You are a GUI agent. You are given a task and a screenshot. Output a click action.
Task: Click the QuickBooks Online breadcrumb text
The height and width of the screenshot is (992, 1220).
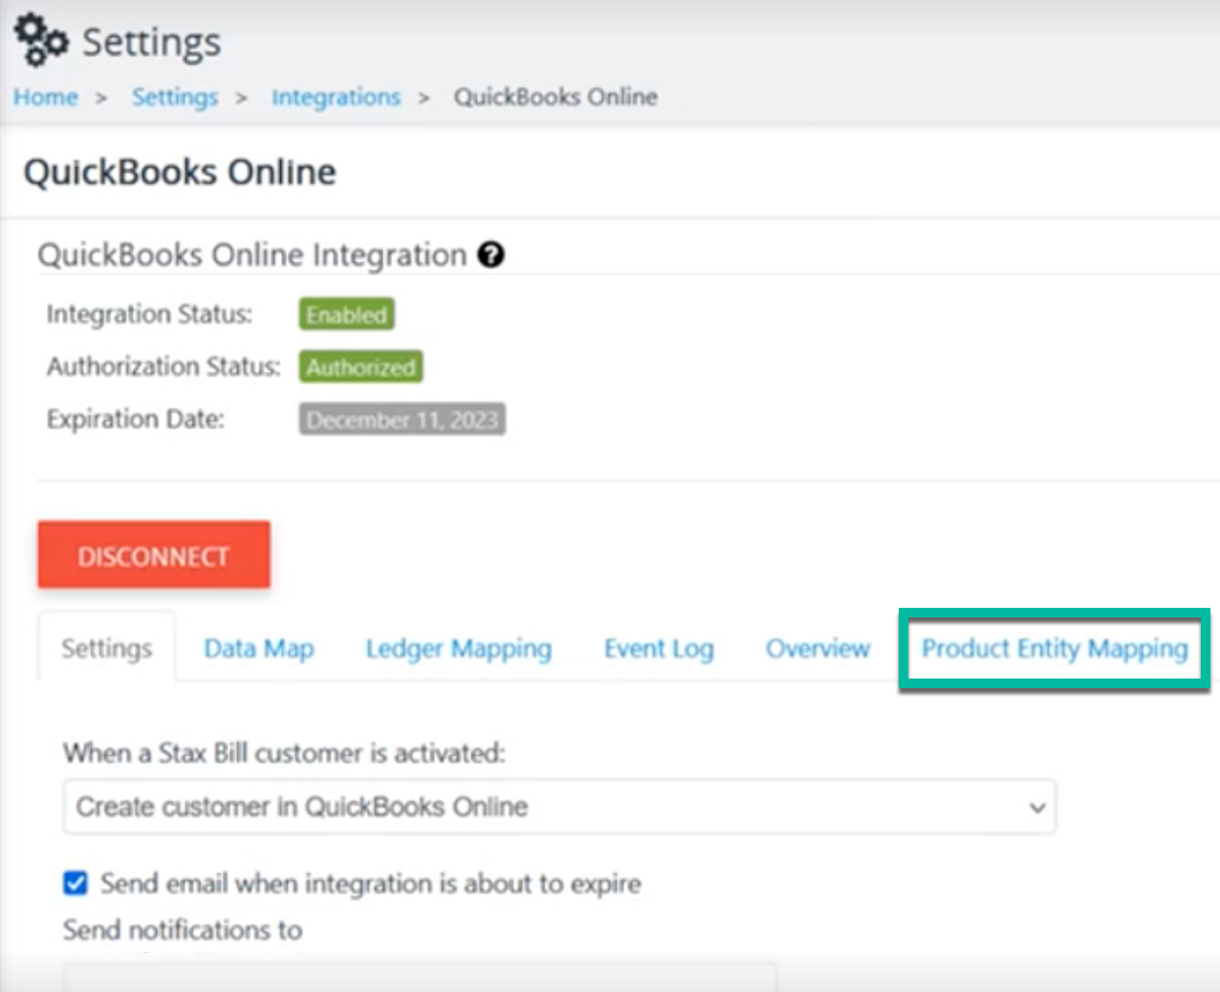[556, 97]
